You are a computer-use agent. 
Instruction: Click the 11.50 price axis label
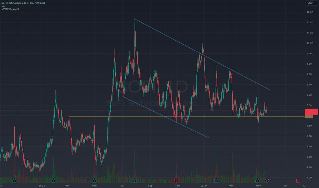(x=310, y=23)
